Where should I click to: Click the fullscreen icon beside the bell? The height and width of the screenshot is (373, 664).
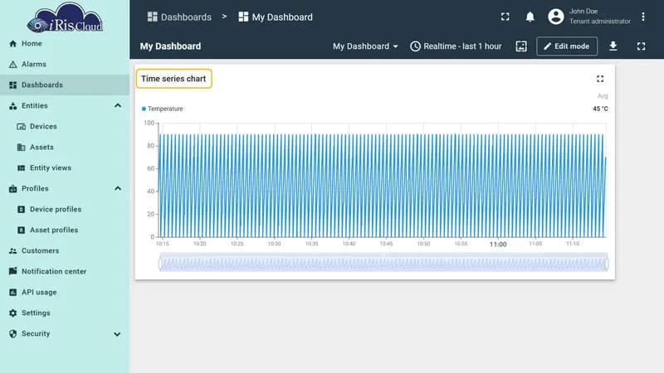click(x=505, y=17)
